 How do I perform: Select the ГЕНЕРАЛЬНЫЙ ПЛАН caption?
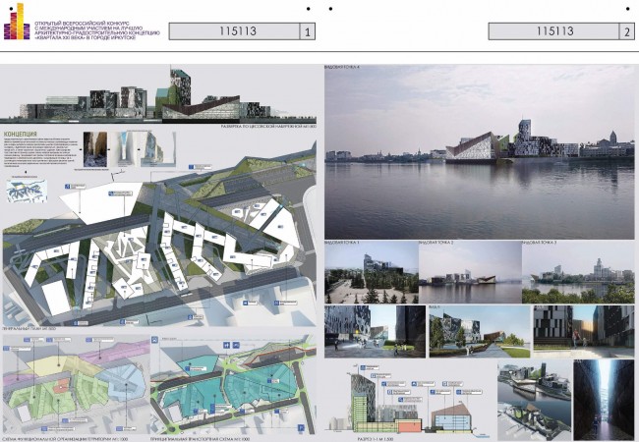29,328
